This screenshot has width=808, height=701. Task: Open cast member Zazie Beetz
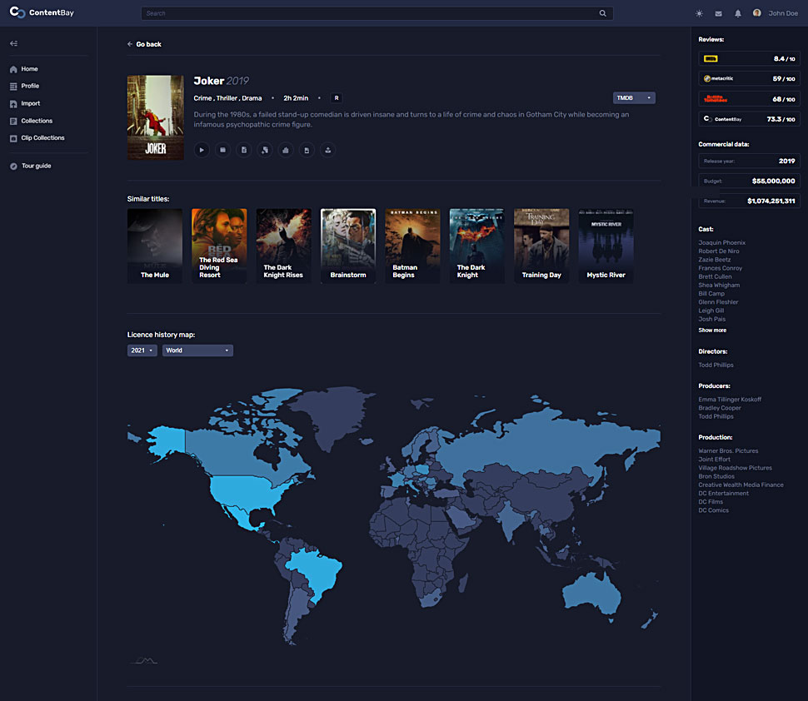[x=714, y=260]
